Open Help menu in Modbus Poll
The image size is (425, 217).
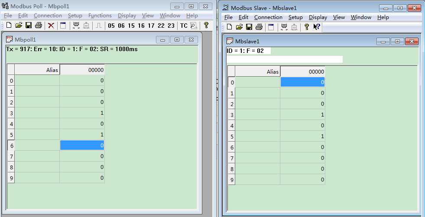(x=192, y=16)
